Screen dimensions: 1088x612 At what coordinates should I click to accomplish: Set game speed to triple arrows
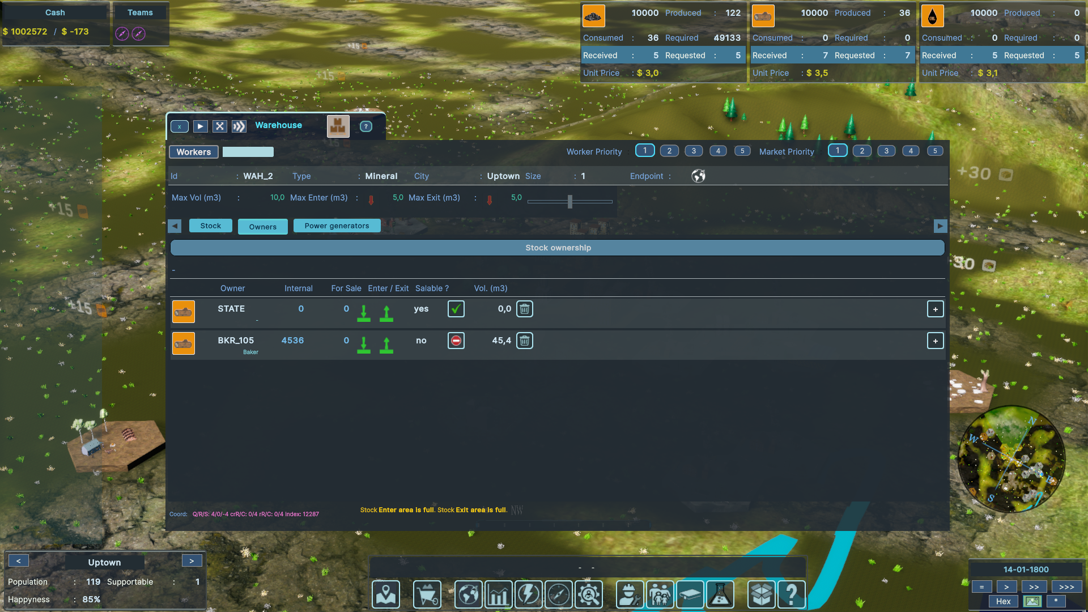(1066, 586)
